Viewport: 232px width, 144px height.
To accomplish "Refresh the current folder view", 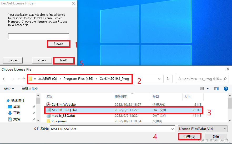I will 168,79.
